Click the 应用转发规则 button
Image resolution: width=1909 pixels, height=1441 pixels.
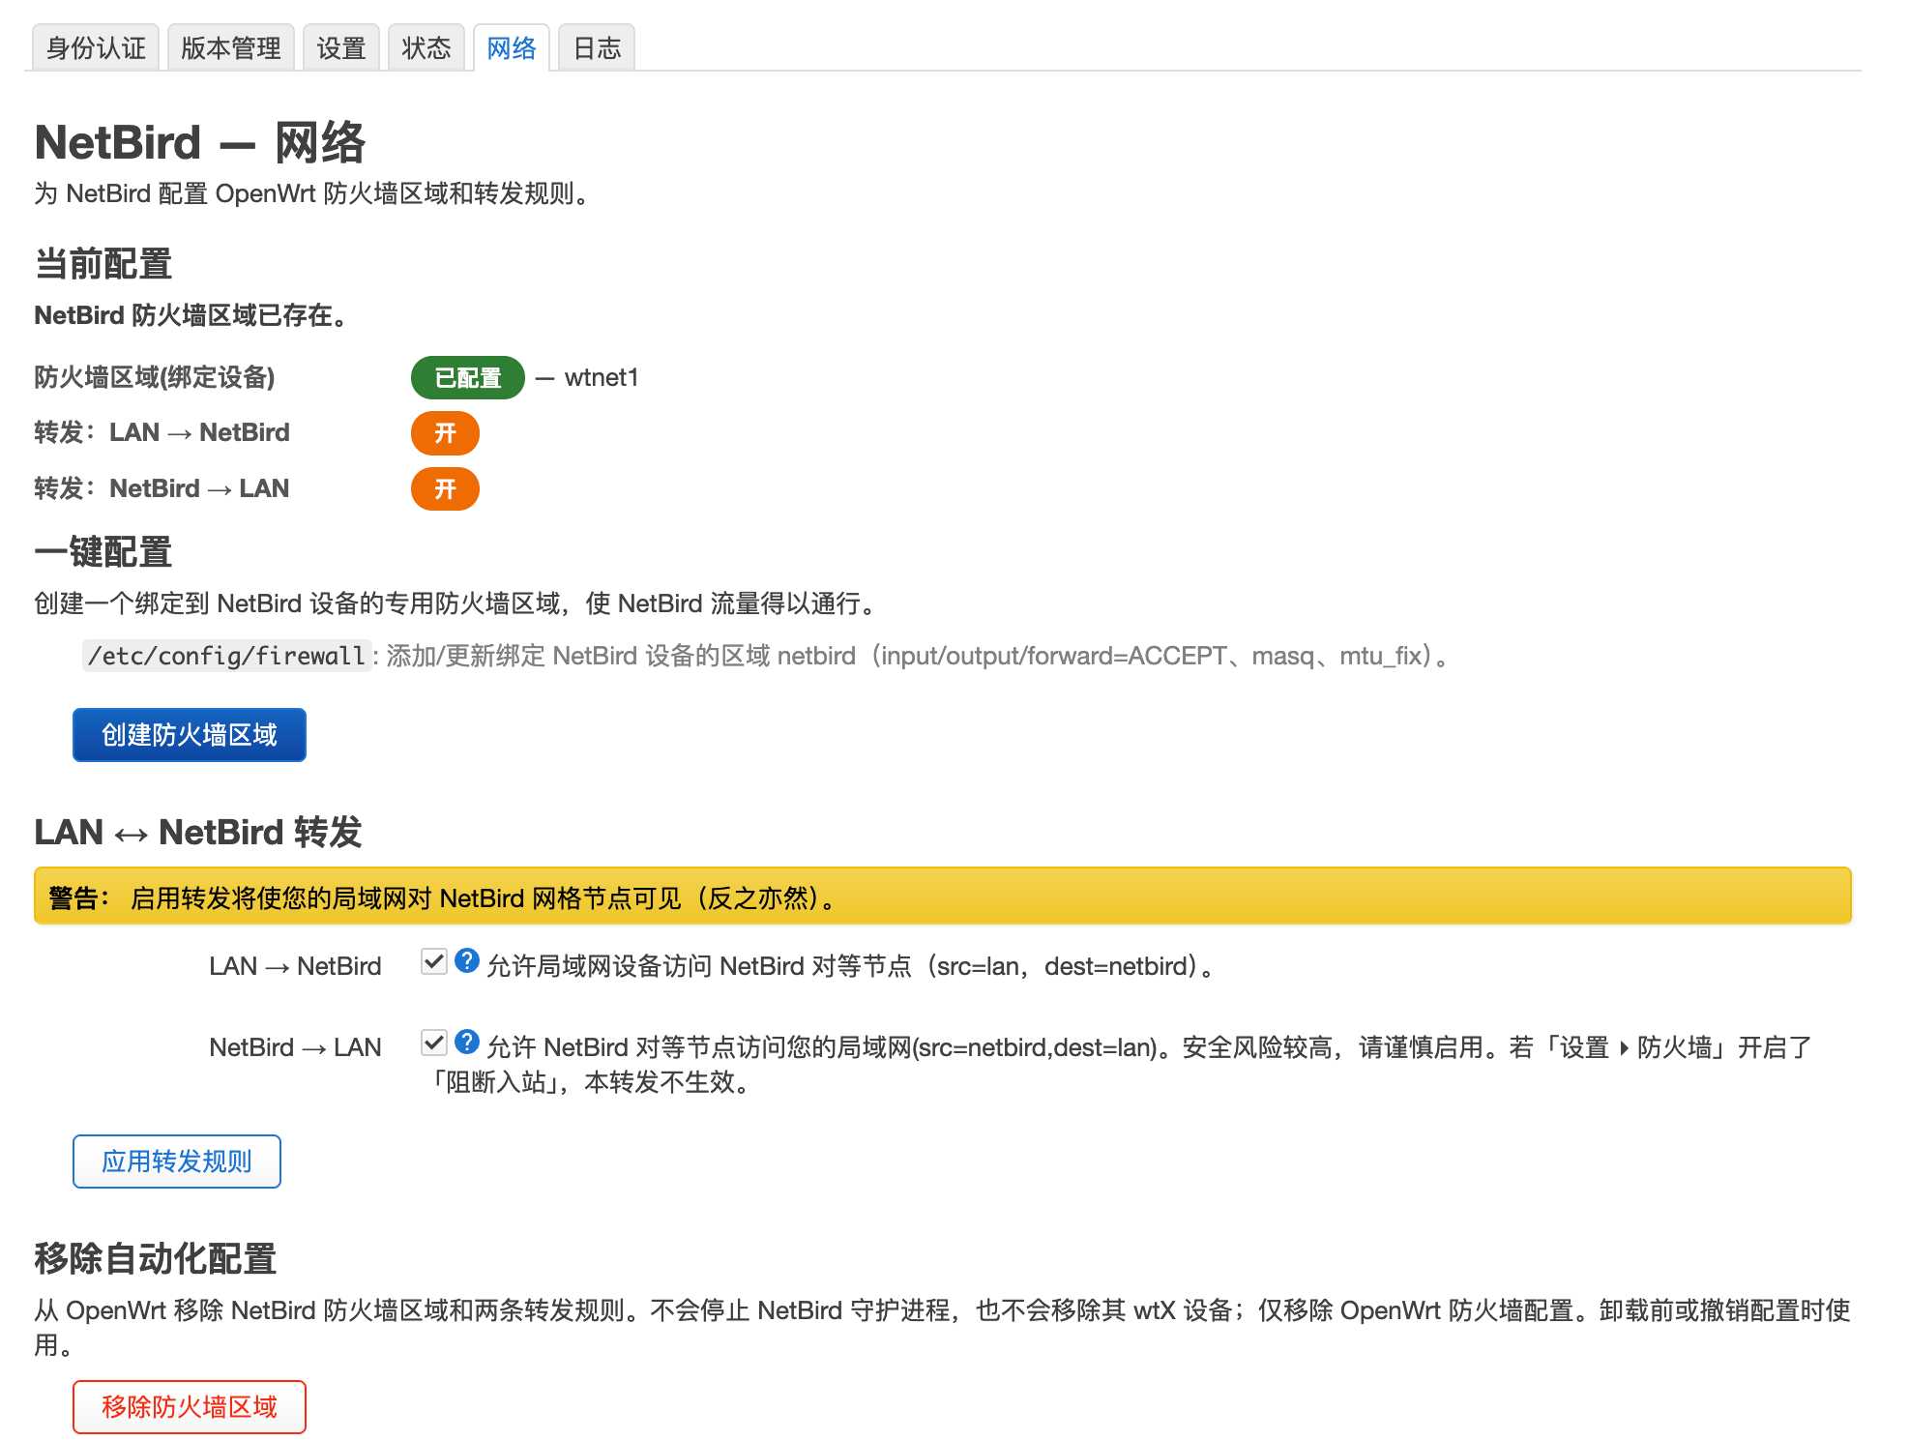point(177,1162)
